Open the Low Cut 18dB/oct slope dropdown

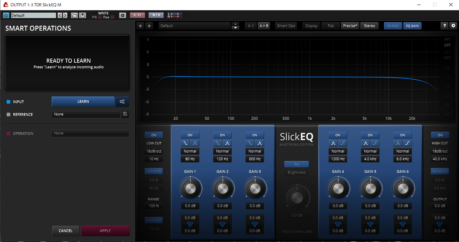click(x=154, y=151)
